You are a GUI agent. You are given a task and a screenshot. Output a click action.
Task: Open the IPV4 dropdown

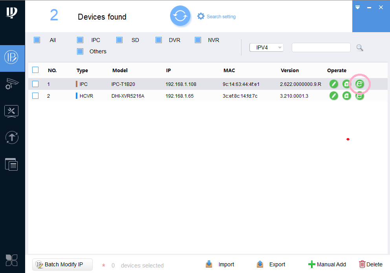[266, 47]
